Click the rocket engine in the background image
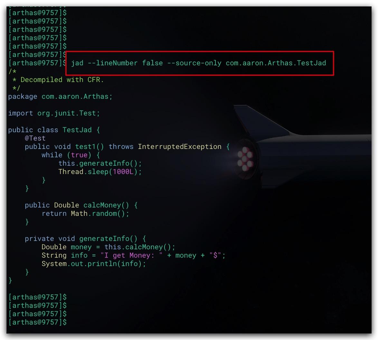 (245, 159)
